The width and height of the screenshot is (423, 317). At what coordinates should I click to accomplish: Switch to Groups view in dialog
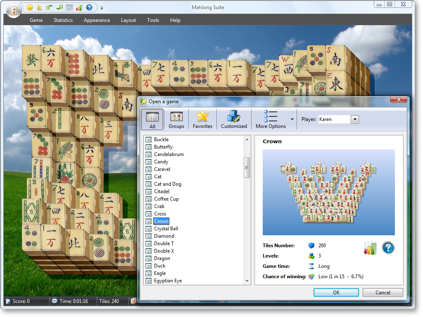[176, 119]
